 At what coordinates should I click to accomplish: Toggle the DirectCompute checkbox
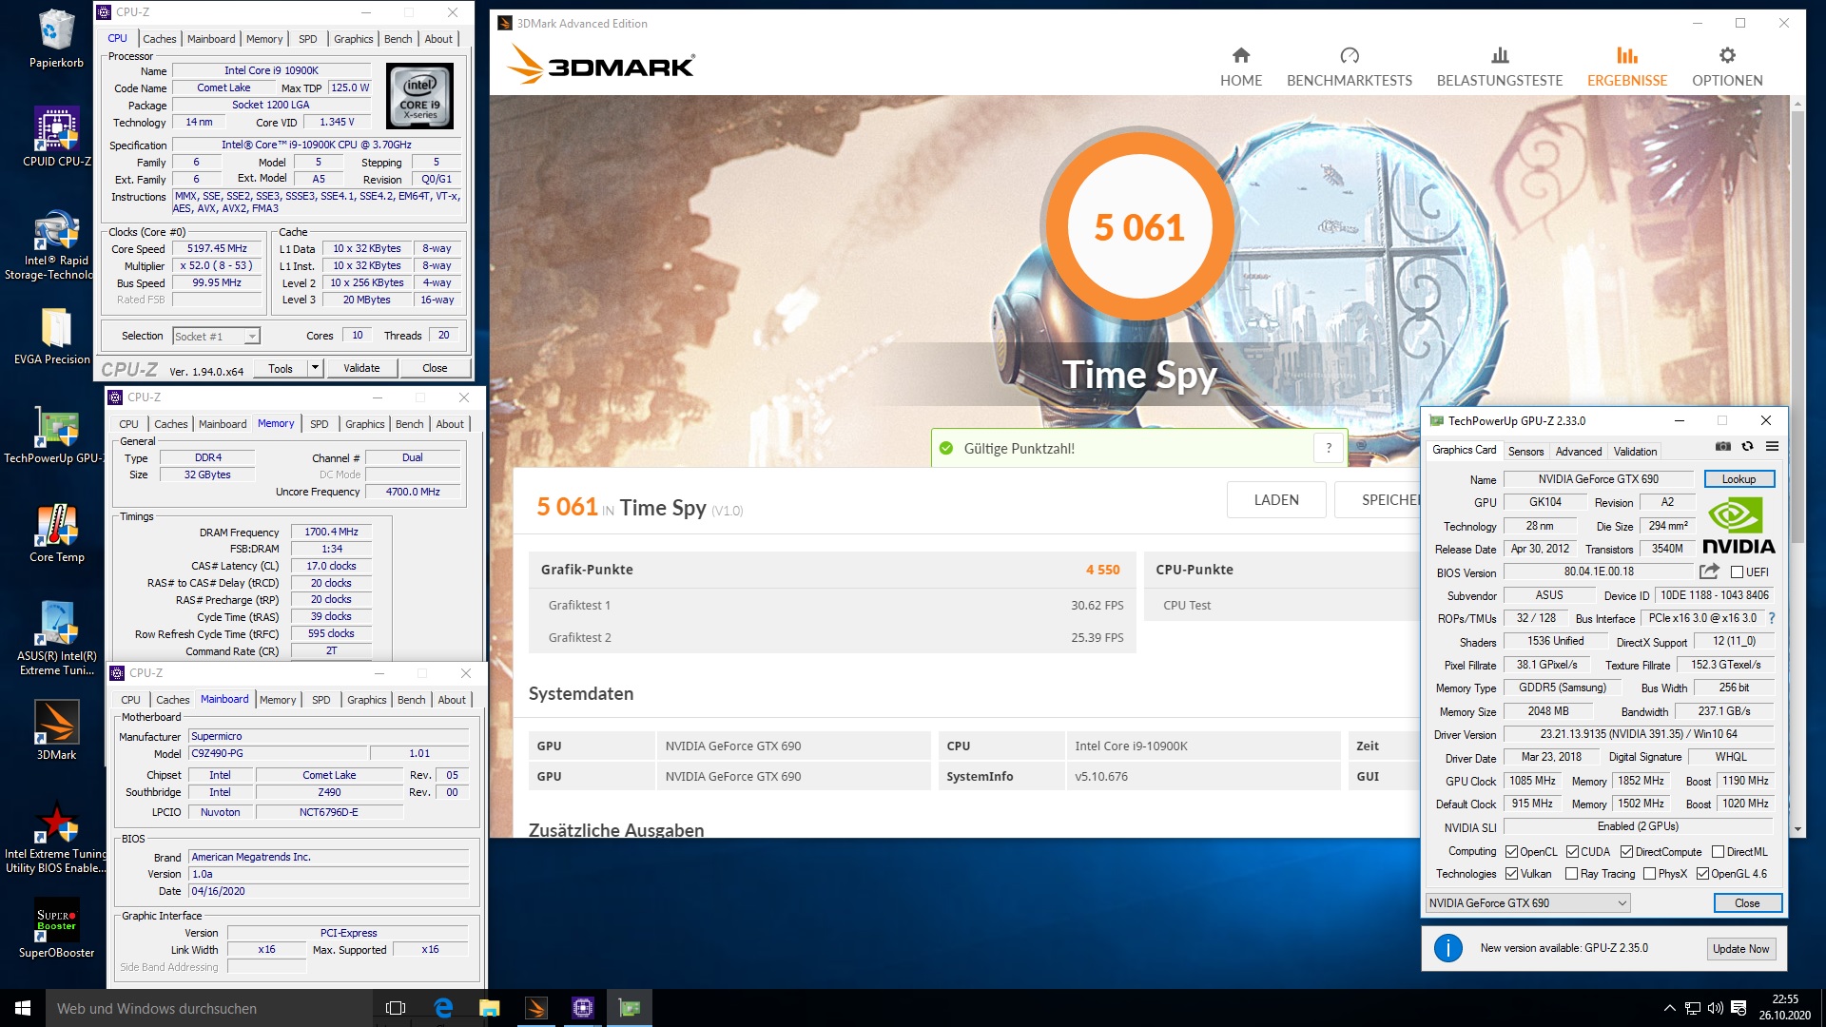[1626, 852]
